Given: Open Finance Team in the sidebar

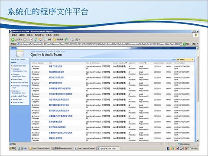Looking at the screenshot, I should click(17, 79).
